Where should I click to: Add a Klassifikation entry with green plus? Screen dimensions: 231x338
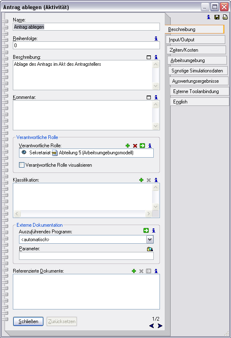[x=141, y=180]
